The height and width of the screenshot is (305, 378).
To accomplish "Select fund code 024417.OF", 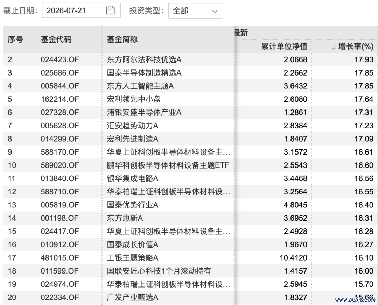I will pos(60,232).
